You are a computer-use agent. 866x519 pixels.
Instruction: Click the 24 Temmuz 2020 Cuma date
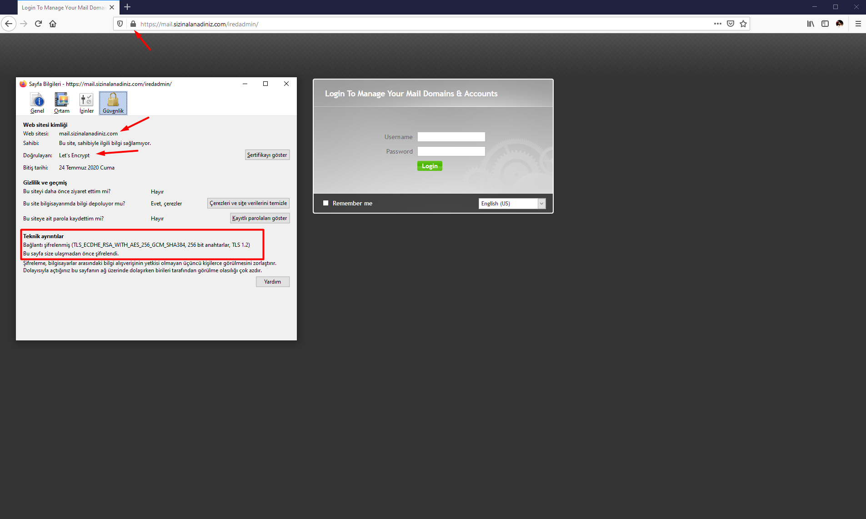(87, 168)
